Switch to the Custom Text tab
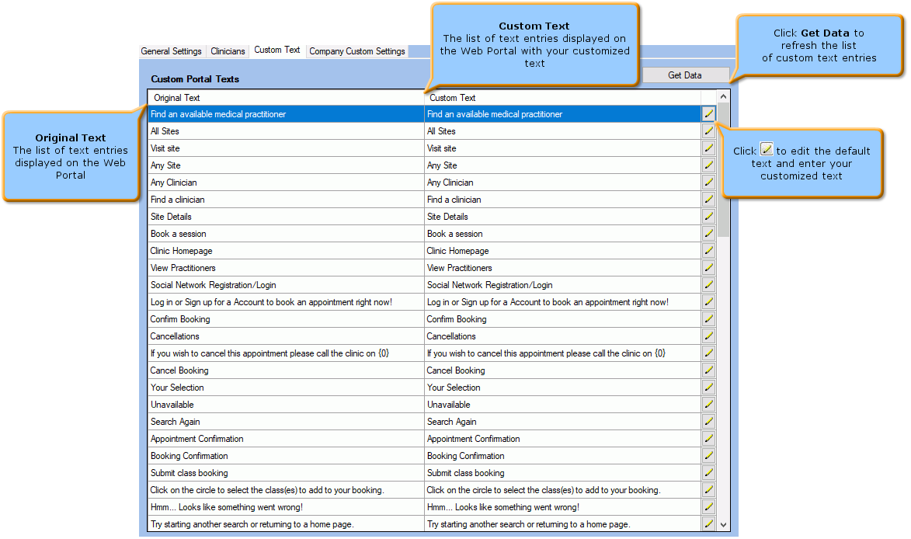Image resolution: width=911 pixels, height=539 pixels. pos(276,50)
